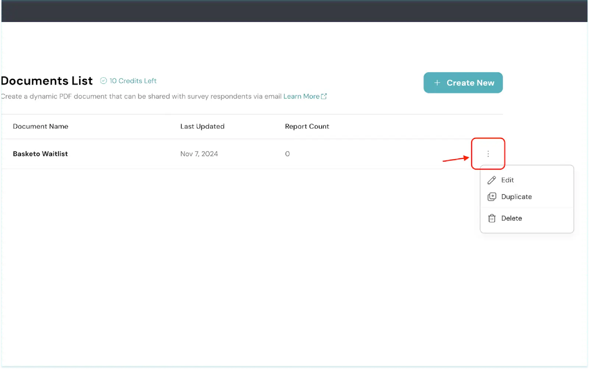Click the external link icon after Learn More

[x=324, y=96]
